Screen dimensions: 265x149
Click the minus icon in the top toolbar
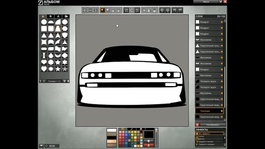pos(90,10)
